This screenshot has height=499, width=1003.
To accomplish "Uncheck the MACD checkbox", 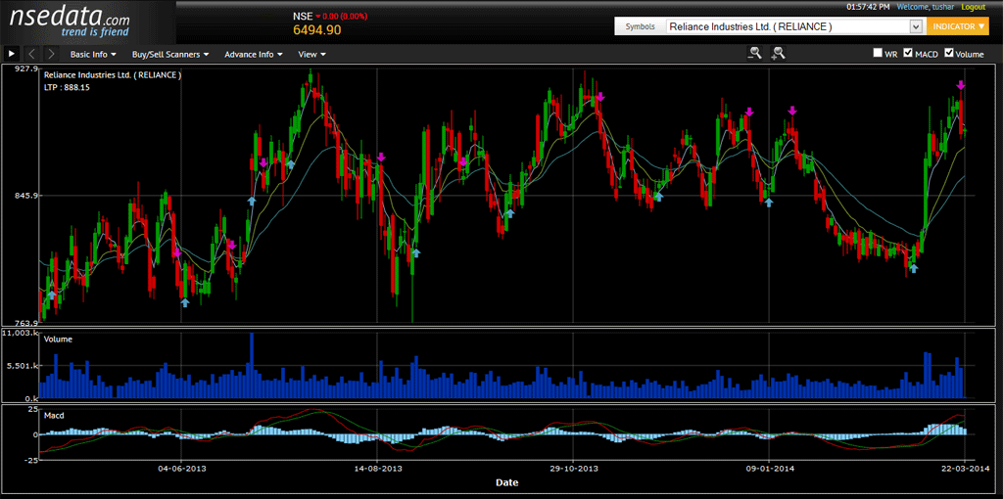I will [x=908, y=53].
